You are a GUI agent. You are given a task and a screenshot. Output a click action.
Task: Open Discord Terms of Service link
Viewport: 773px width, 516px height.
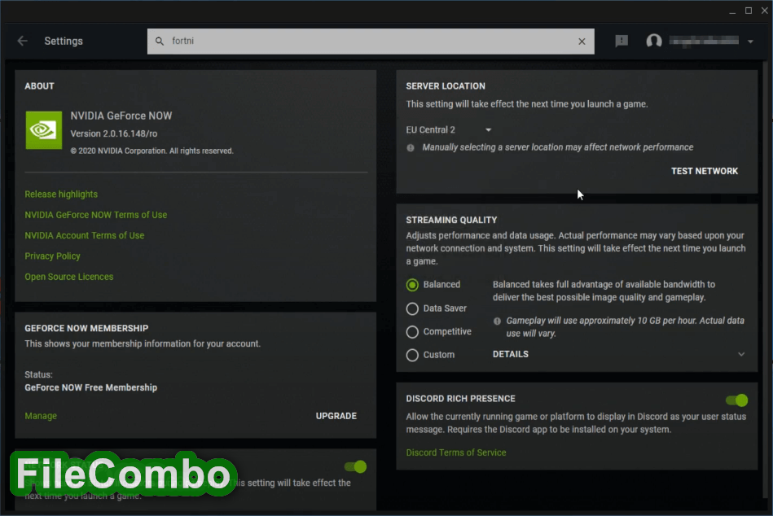point(456,453)
